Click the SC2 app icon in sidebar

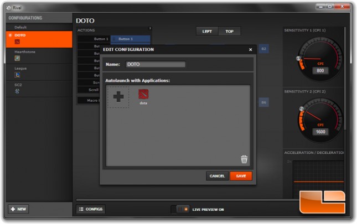(17, 91)
